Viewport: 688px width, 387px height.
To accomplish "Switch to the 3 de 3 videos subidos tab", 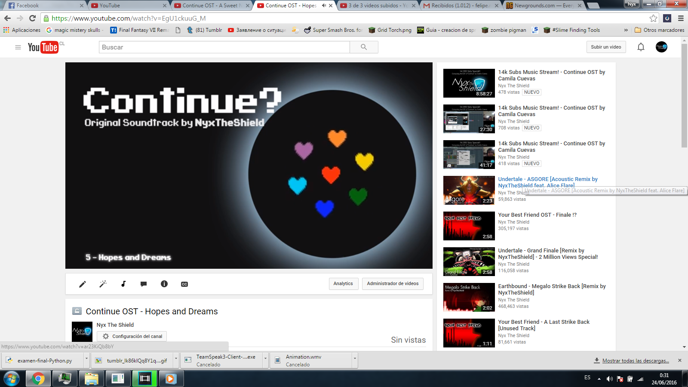I will point(377,6).
